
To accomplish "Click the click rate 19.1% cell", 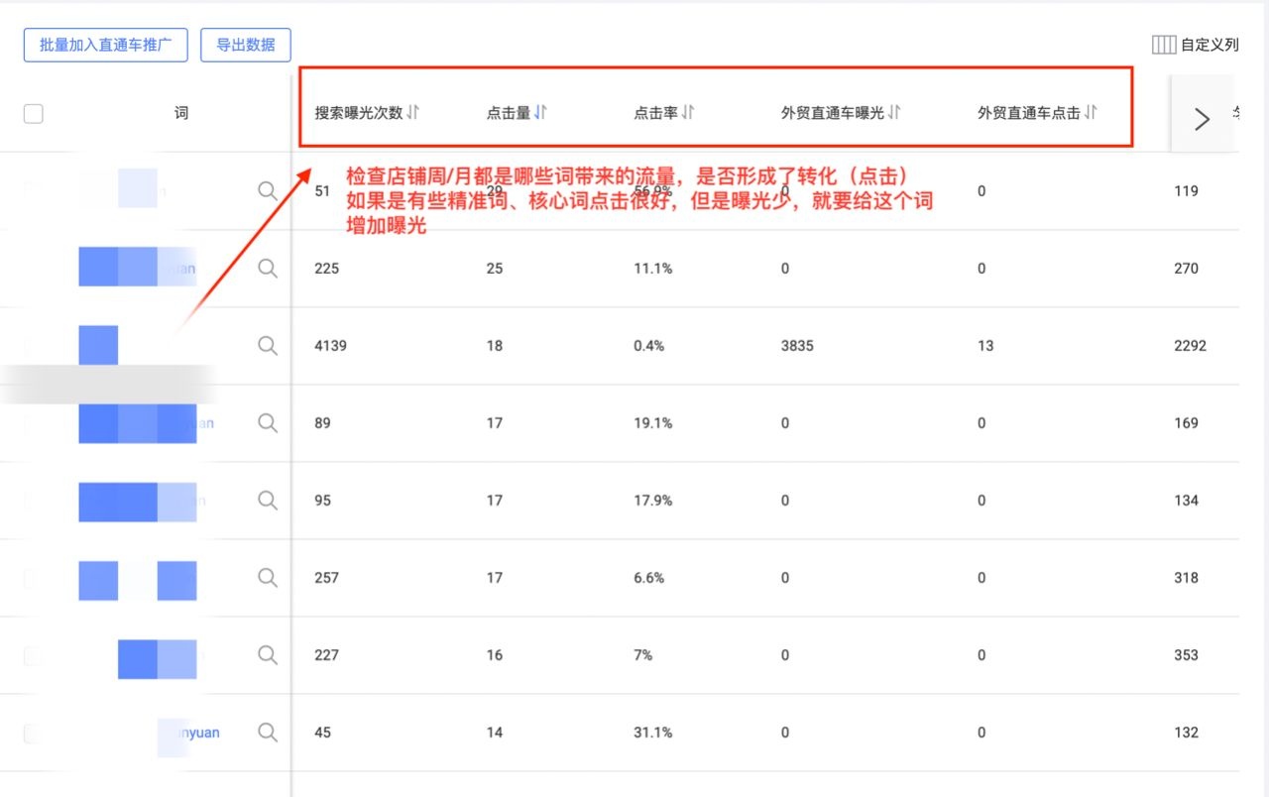I will coord(653,423).
